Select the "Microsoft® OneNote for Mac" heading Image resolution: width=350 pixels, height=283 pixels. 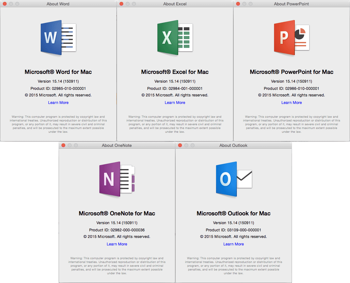click(x=117, y=213)
